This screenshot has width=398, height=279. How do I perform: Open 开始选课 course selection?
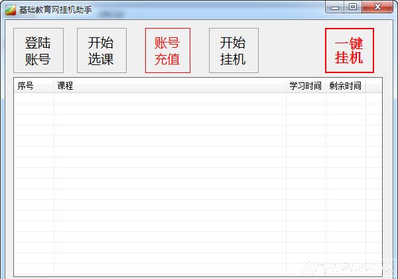(x=101, y=50)
